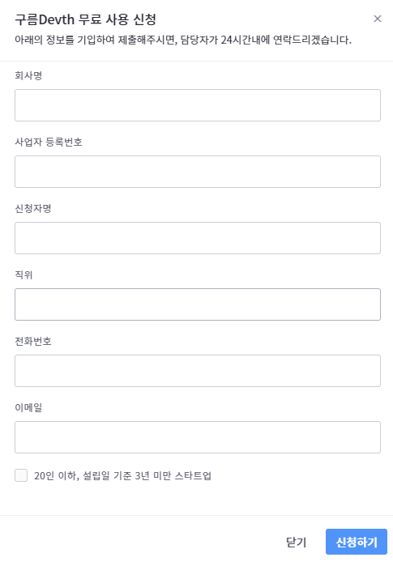Focus the 사업자 등록번호 text box

click(198, 172)
